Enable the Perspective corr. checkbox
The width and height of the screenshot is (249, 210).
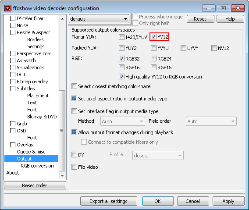[13, 53]
